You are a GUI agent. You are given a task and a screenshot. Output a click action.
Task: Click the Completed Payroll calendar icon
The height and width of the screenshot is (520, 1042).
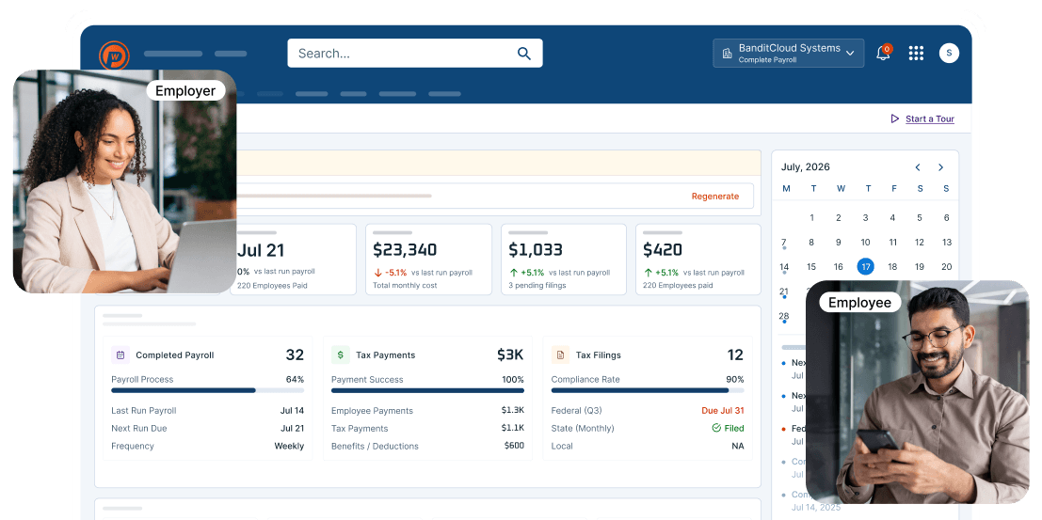point(120,355)
